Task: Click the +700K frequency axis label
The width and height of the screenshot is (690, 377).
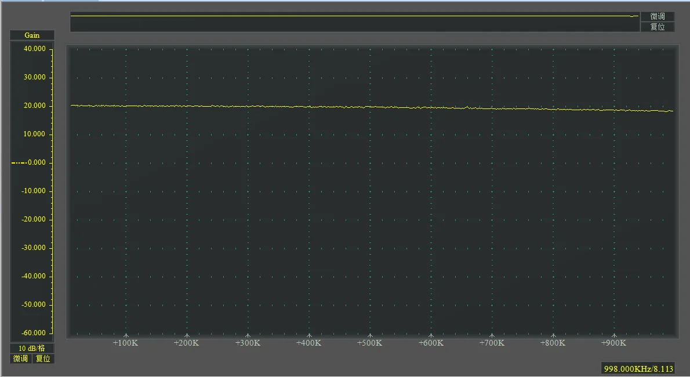Action: 492,343
